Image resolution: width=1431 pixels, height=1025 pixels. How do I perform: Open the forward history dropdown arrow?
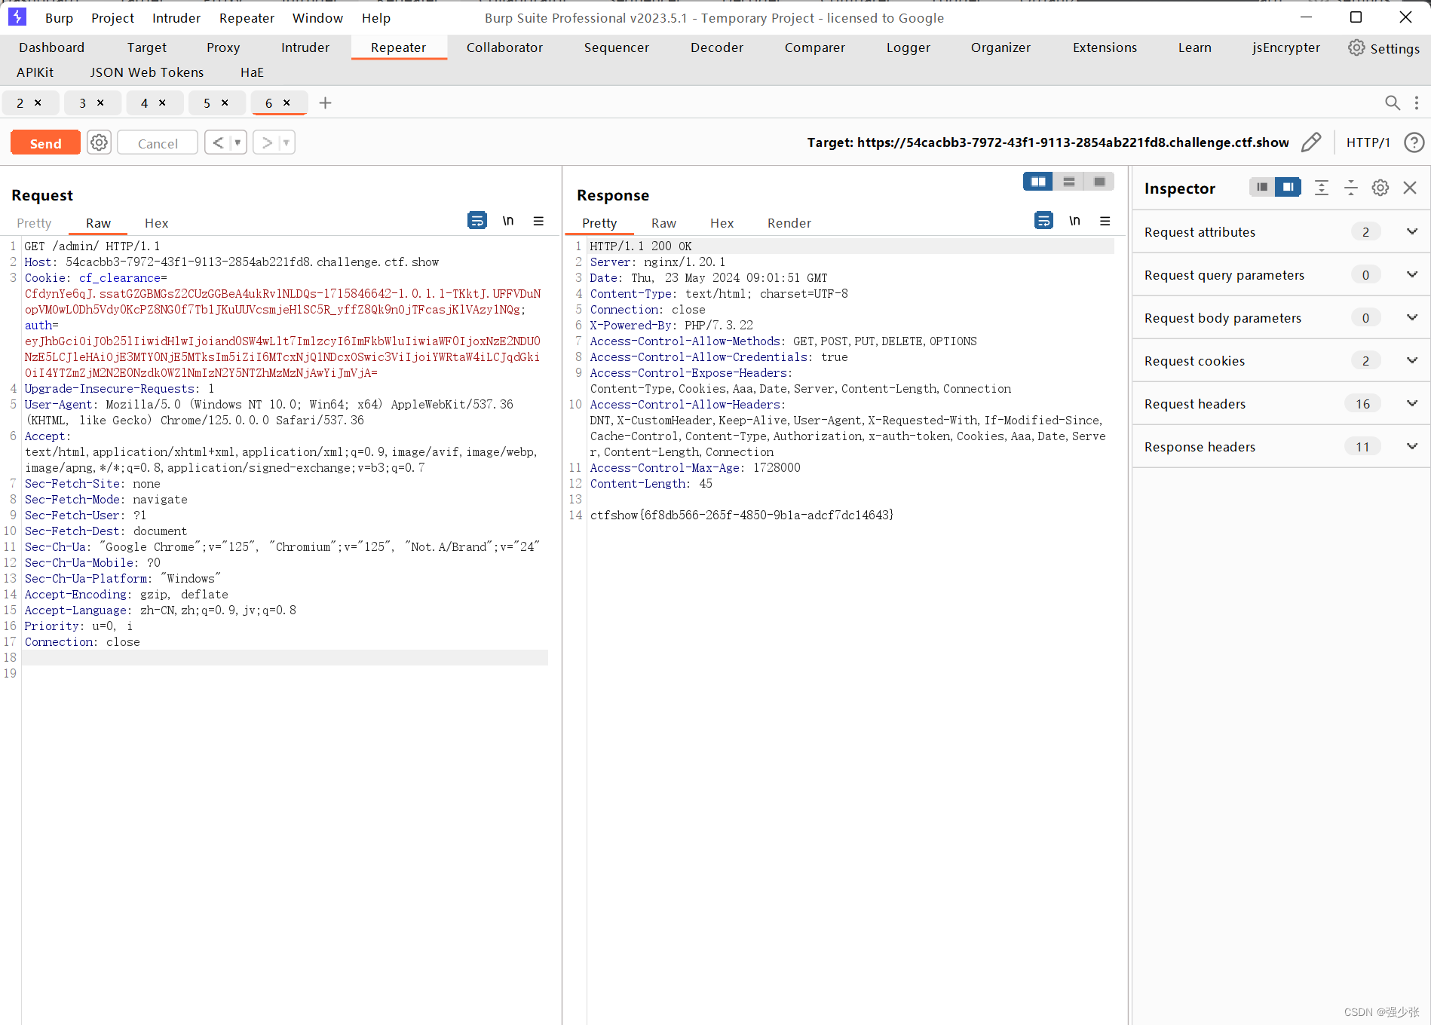[x=287, y=142]
